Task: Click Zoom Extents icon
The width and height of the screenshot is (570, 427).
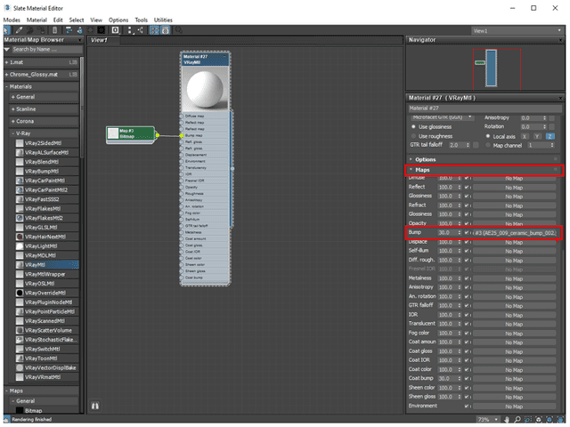Action: 539,420
